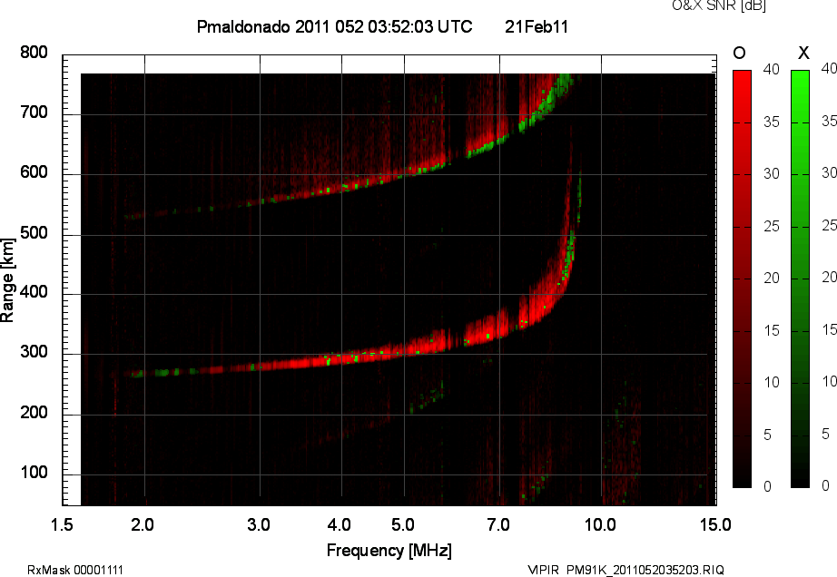Click the frequency axis tick '4.0'

[339, 524]
